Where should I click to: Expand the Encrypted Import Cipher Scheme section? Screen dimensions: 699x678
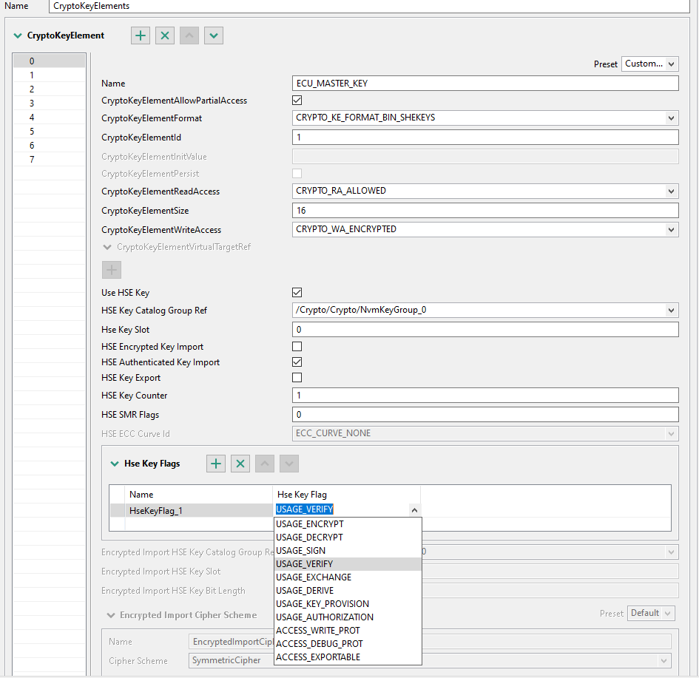pos(111,614)
